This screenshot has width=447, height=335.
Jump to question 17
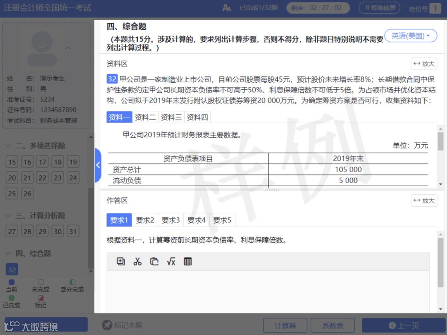(x=43, y=162)
